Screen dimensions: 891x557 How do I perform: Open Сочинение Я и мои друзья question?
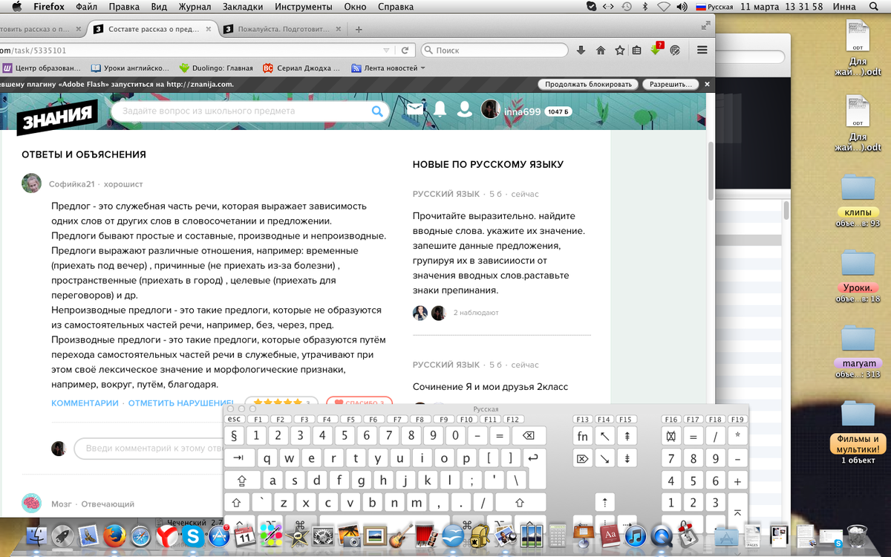pyautogui.click(x=490, y=386)
